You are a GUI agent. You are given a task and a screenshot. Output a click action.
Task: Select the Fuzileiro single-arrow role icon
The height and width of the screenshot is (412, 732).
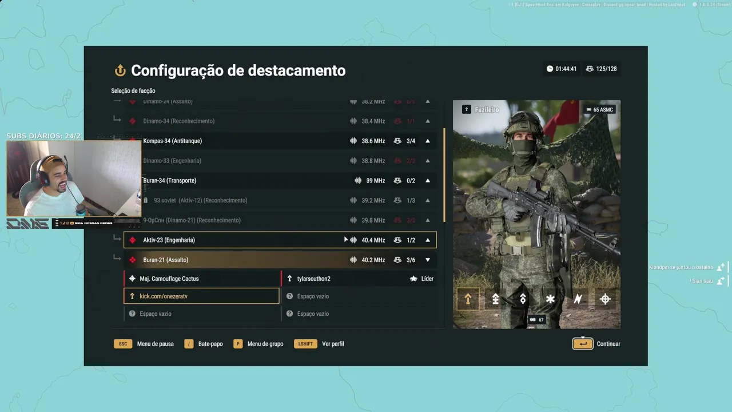[x=468, y=299]
